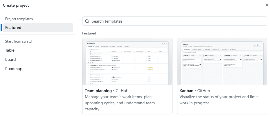Close the Create project dialog
The width and height of the screenshot is (270, 117).
pyautogui.click(x=267, y=5)
